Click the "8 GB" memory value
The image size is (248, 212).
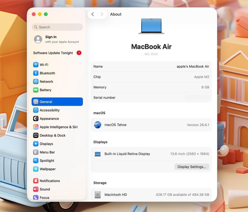pos(205,87)
